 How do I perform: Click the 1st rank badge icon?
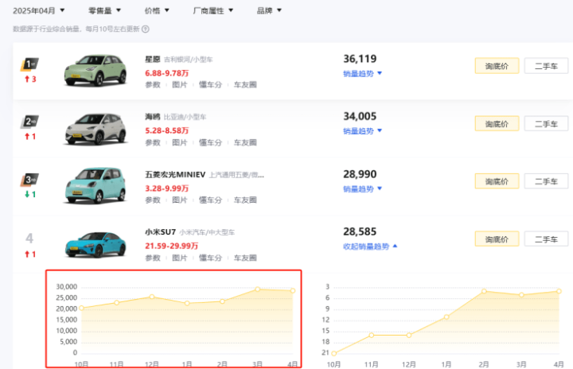[x=29, y=64]
